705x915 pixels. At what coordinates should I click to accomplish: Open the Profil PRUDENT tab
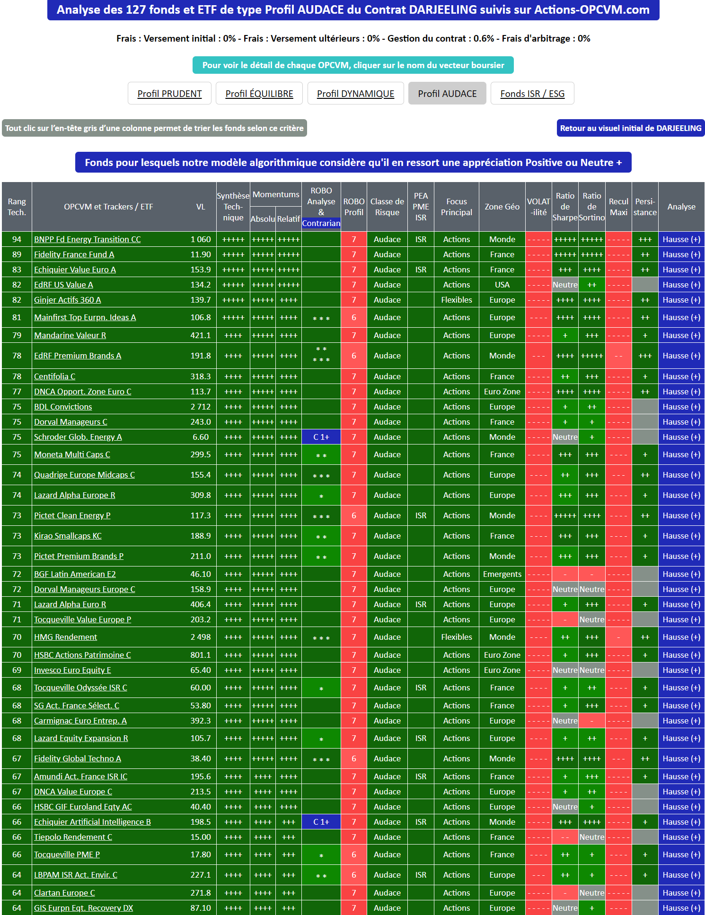[169, 94]
